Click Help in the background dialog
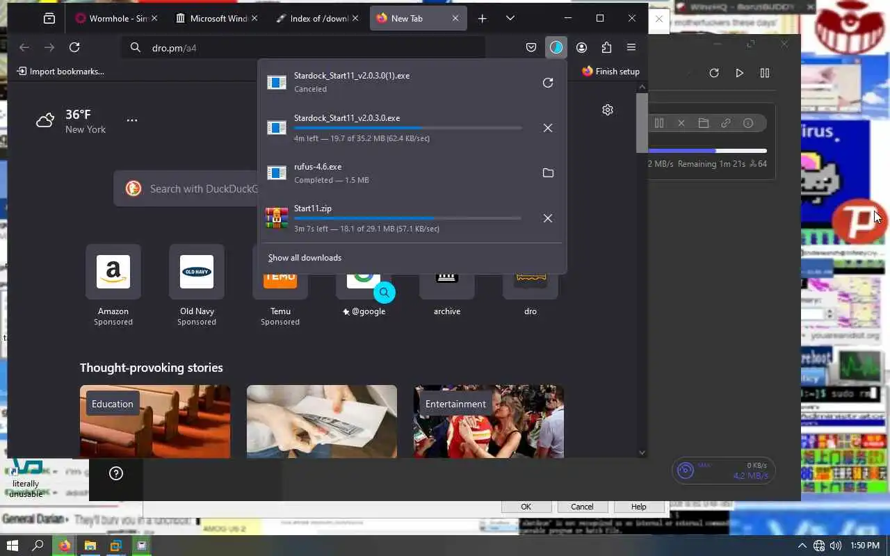This screenshot has height=556, width=890. 638,507
